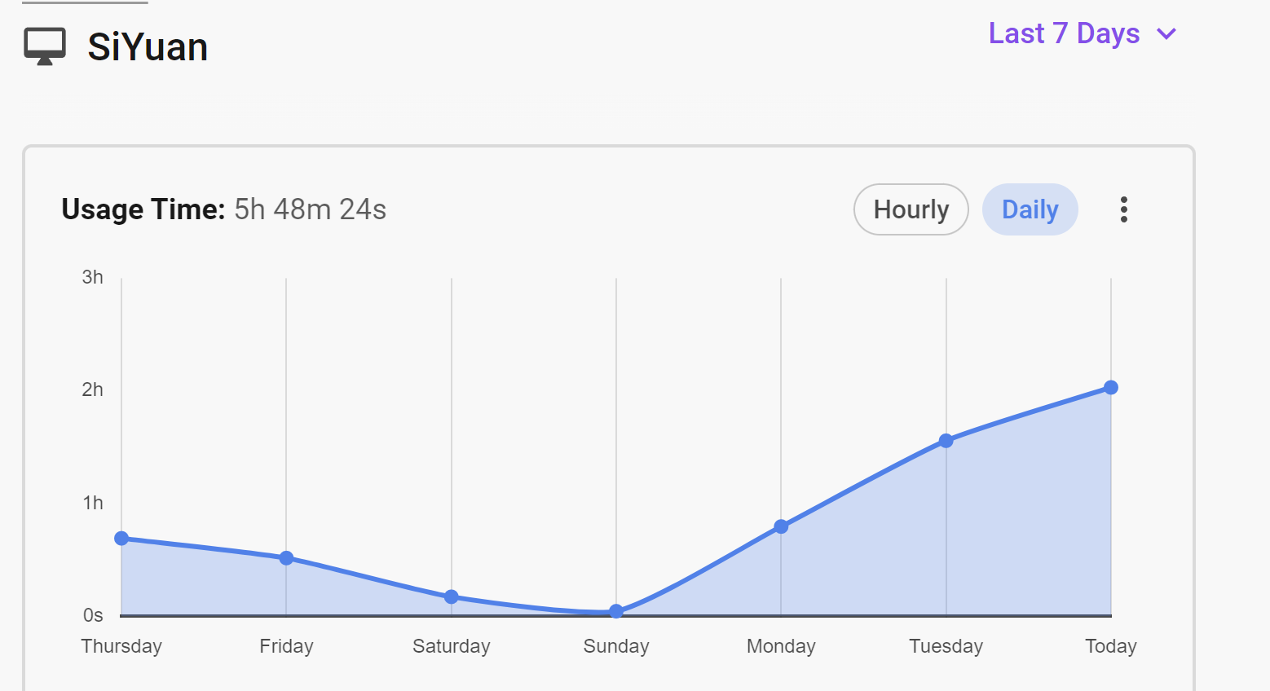Click the desktop monitor icon beside SiYuan

[44, 46]
